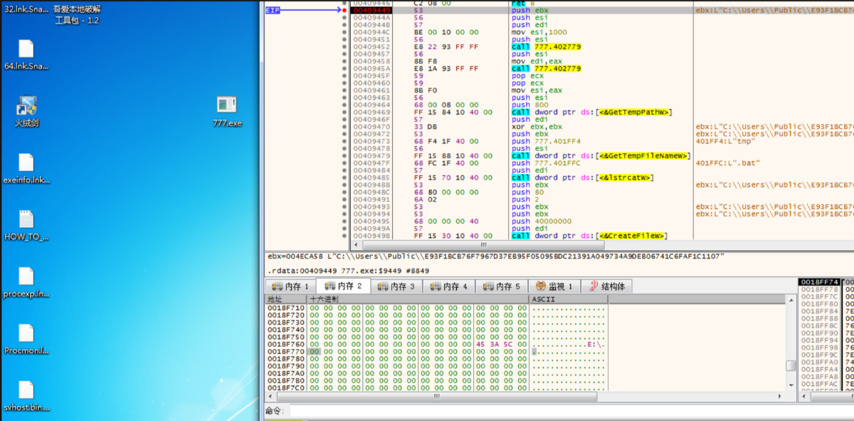
Task: Select the HOW_TO_ text file icon
Action: 26,220
